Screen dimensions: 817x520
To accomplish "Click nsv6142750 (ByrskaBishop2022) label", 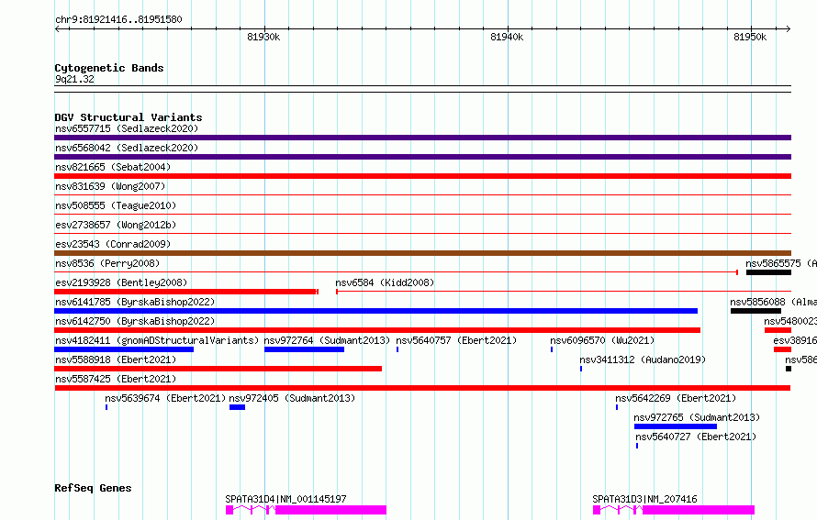I will tap(135, 321).
